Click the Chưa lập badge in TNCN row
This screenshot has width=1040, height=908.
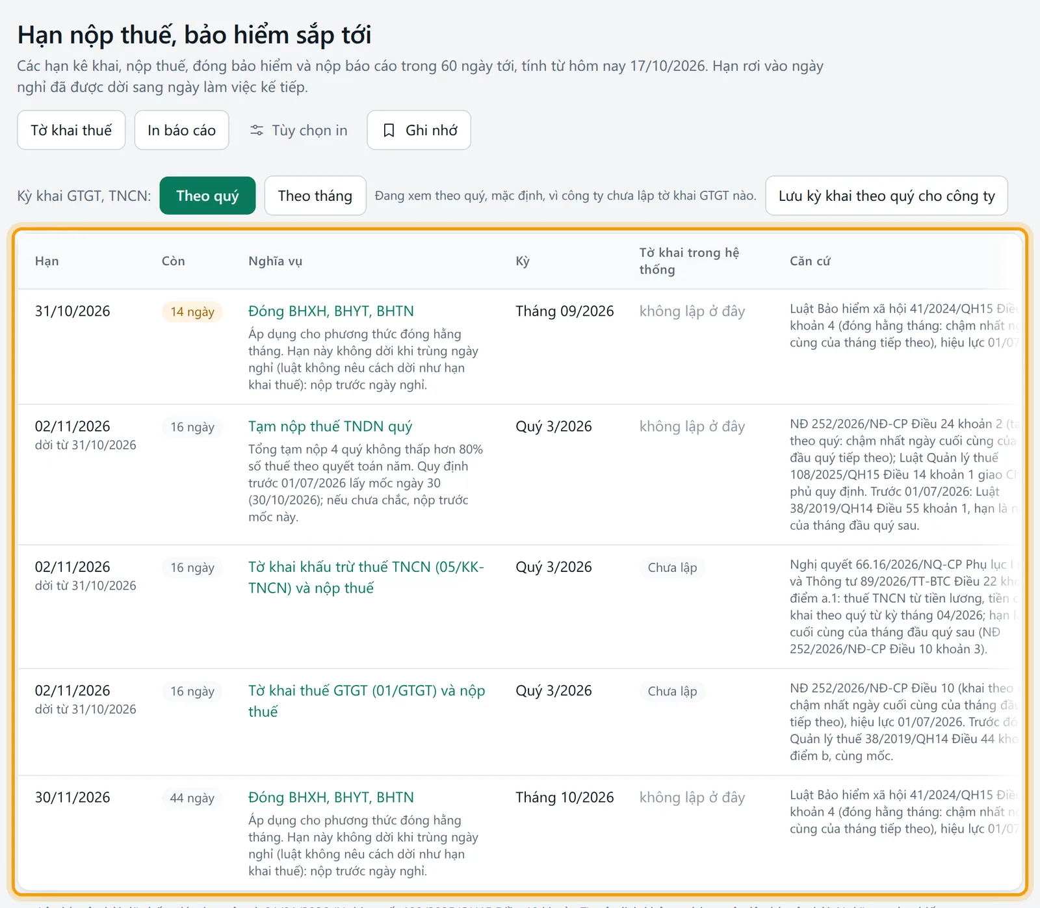[672, 567]
